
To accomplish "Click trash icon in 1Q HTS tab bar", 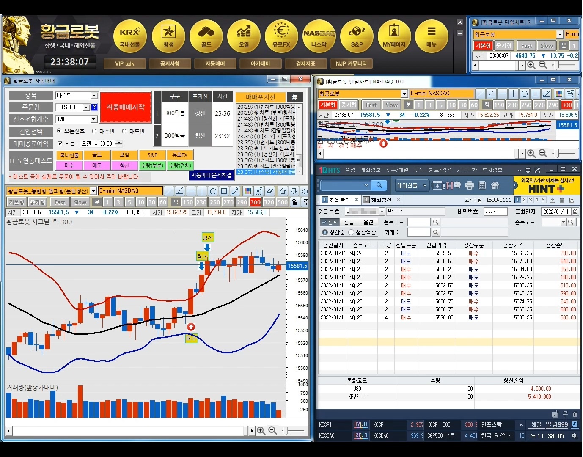I will tap(562, 200).
